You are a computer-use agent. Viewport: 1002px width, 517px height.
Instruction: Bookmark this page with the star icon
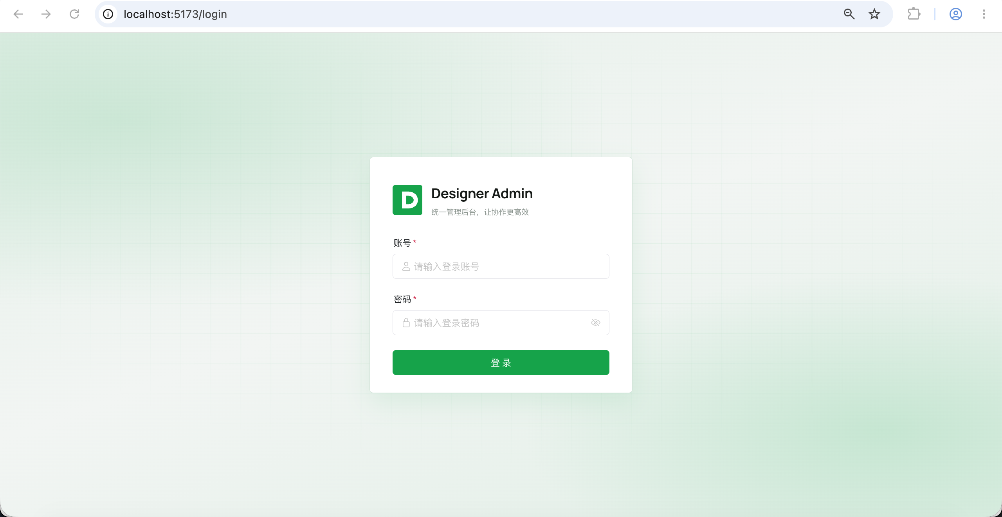874,14
